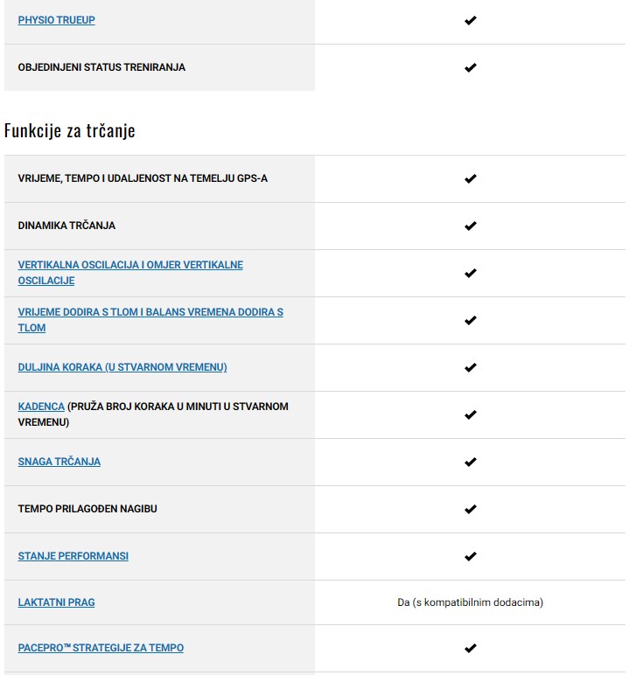Click checkmark in Duljina koraka row
Viewport: 629px width, 675px height.
coord(470,367)
